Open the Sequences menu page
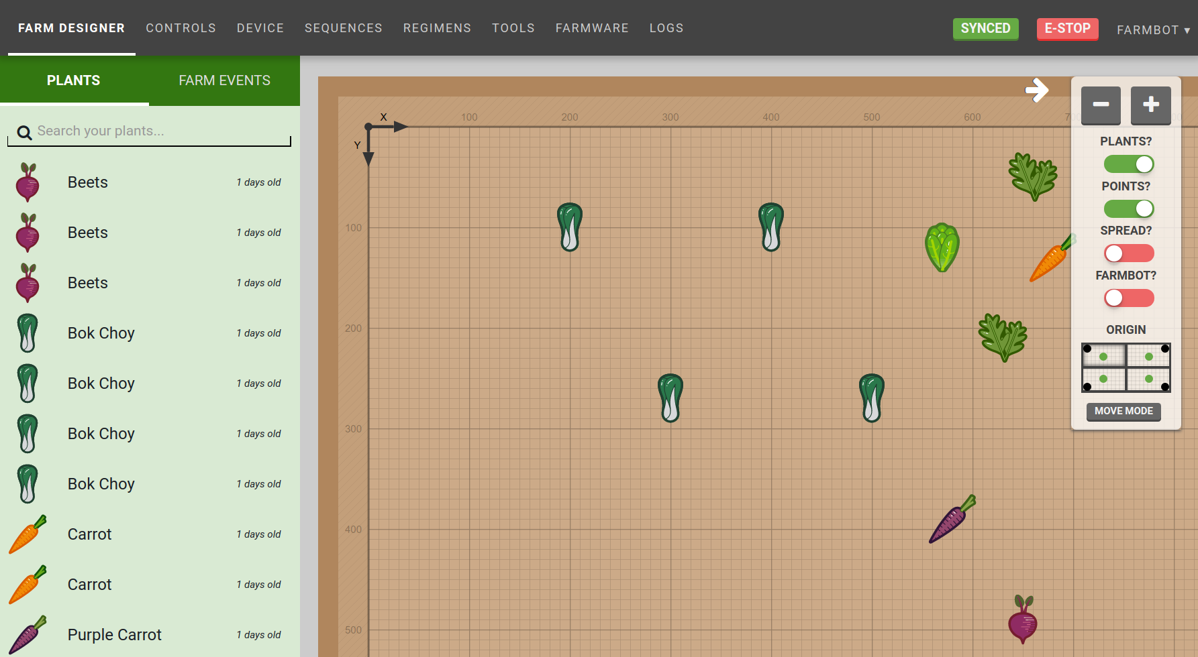Viewport: 1198px width, 657px height. point(343,28)
